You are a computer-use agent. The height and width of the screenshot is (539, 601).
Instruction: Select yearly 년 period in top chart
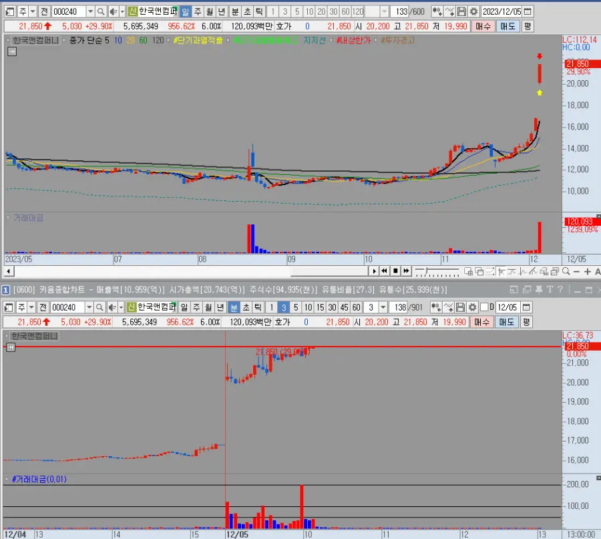pos(222,11)
